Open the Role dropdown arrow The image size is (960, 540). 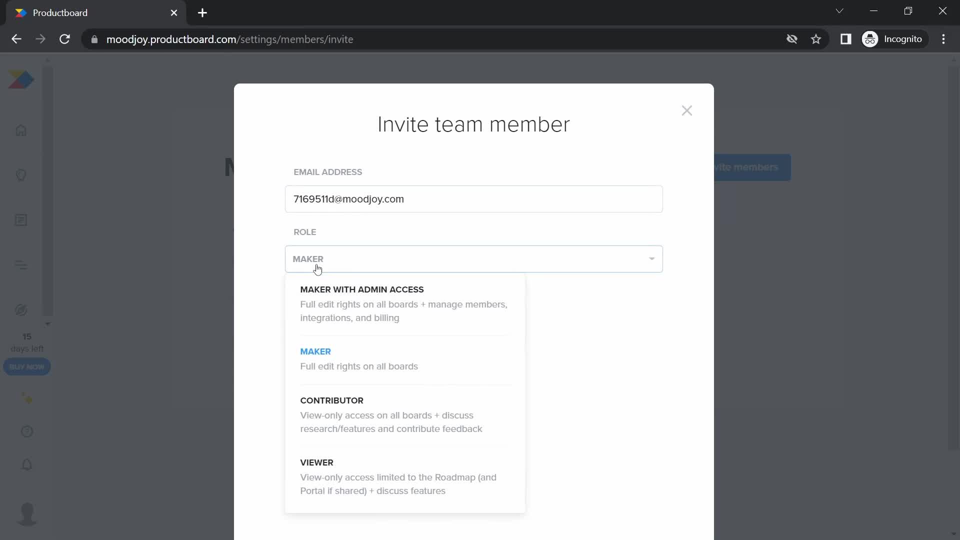(x=651, y=259)
